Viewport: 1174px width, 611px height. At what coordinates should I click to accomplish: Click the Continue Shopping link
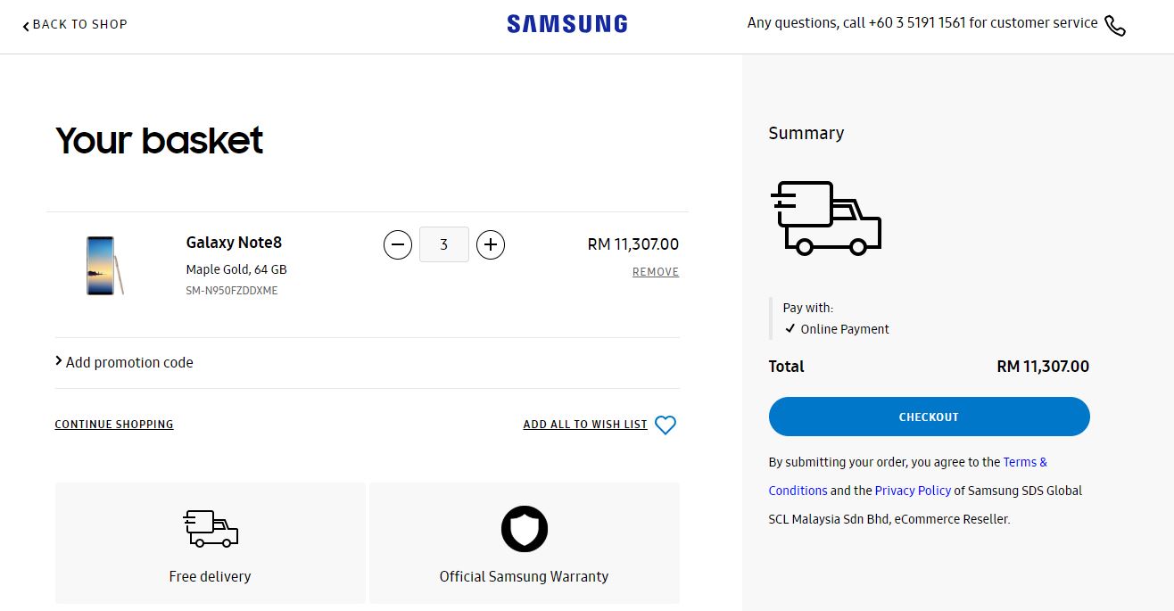tap(114, 425)
